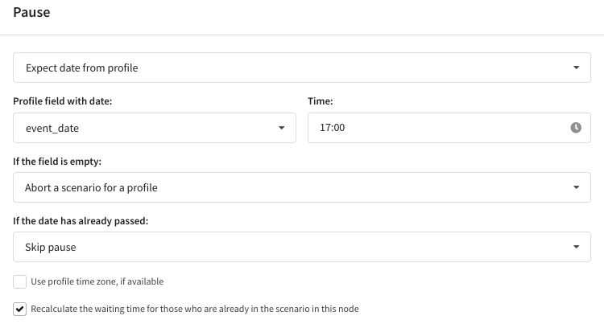Click the Recalculate the waiting time label text
Image resolution: width=604 pixels, height=324 pixels.
point(195,309)
